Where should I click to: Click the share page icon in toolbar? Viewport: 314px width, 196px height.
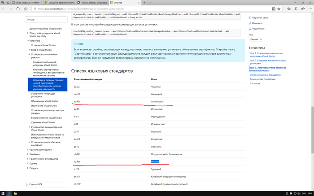(303, 9)
